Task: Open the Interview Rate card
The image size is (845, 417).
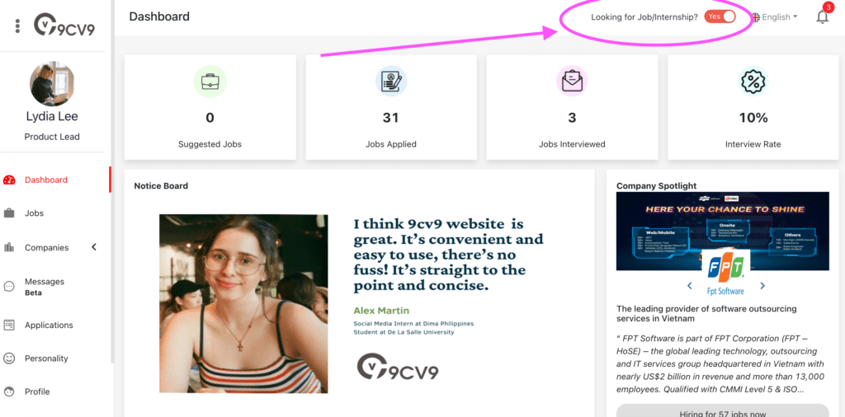Action: pos(753,107)
